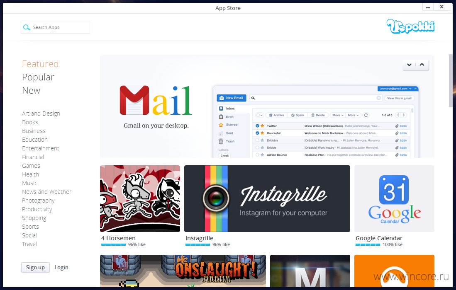Click the Google Calendar title
This screenshot has height=290, width=456.
tap(379, 238)
